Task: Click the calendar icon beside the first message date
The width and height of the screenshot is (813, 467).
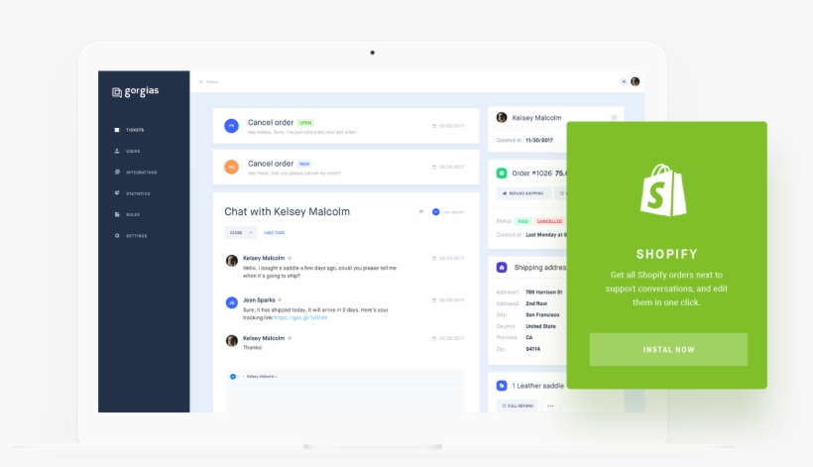Action: click(434, 258)
